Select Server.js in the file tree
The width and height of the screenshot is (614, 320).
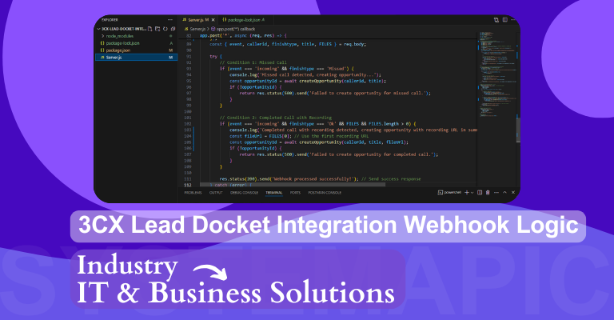136,57
